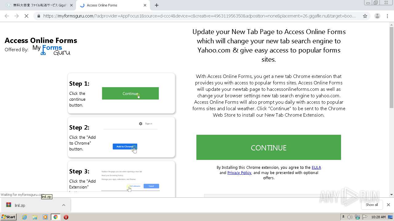Click Show all downloads button
The image size is (394, 221).
click(372, 205)
